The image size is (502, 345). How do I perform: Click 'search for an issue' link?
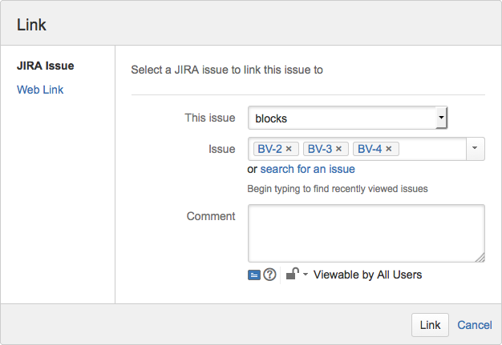[308, 169]
